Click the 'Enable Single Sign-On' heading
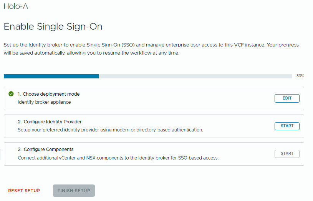313x201 pixels. (x=53, y=27)
